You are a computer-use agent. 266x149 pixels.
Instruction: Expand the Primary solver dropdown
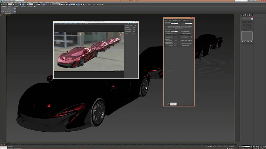(x=174, y=24)
